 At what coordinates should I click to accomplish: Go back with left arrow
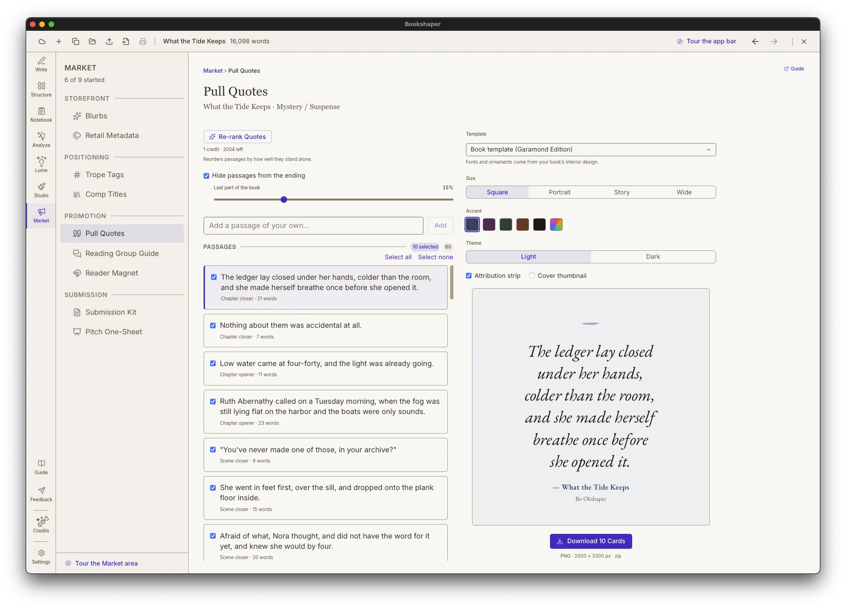(x=755, y=41)
